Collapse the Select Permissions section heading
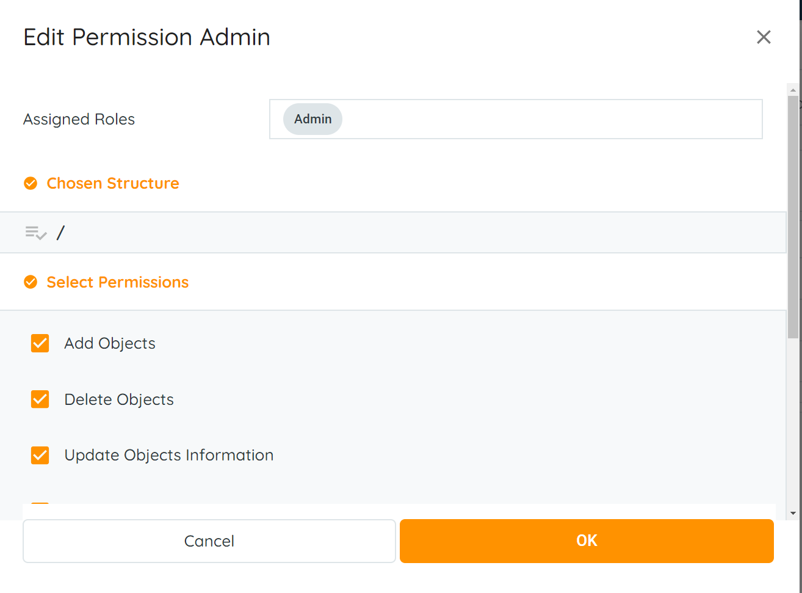This screenshot has height=593, width=802. coord(118,282)
